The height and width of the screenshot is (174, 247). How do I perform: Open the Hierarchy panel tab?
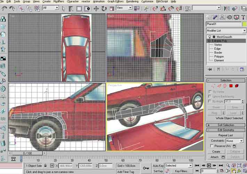point(223,17)
